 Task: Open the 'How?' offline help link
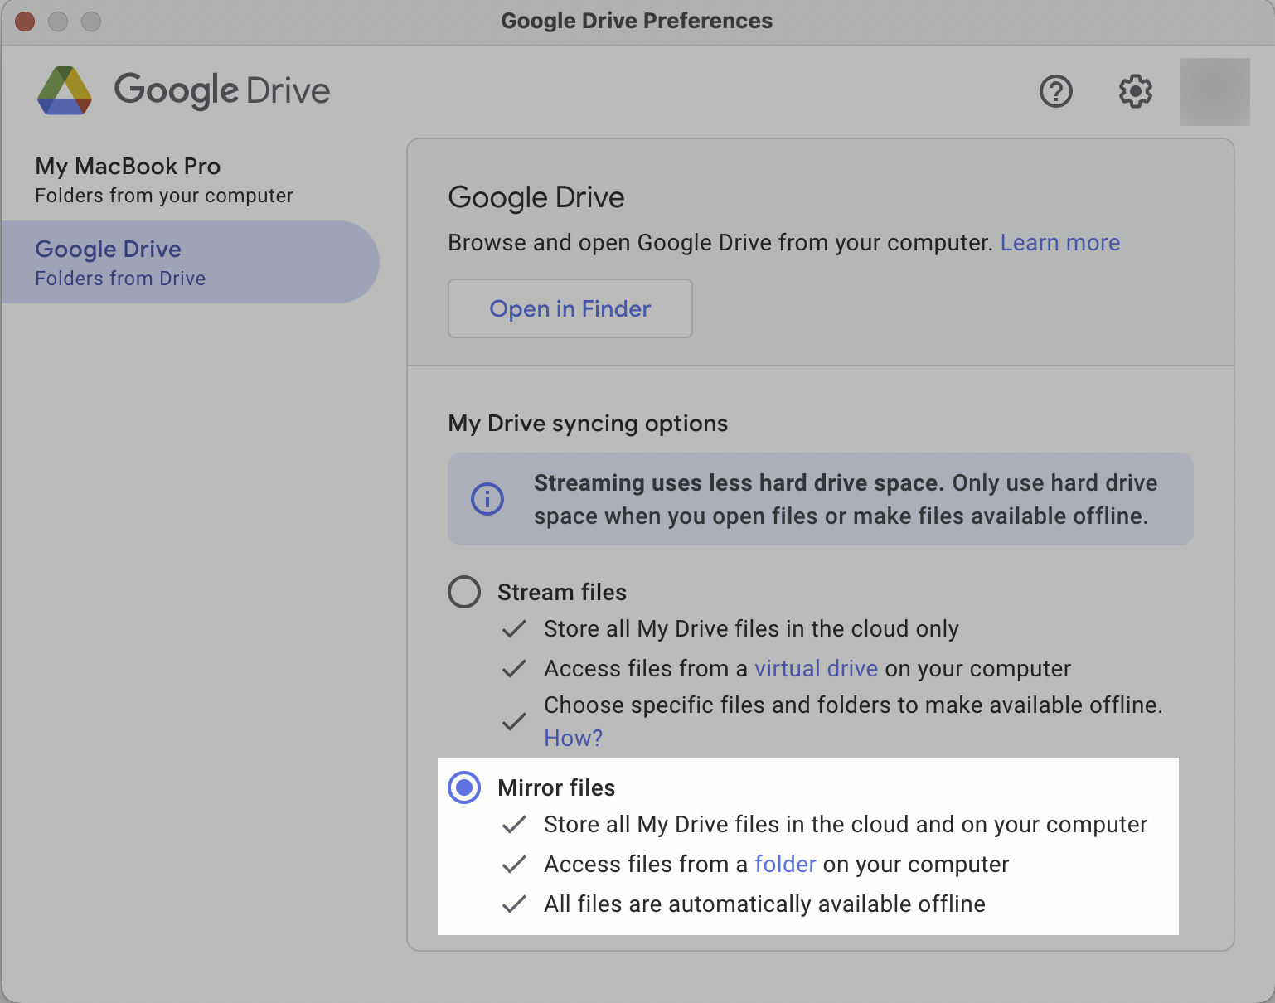click(x=573, y=739)
